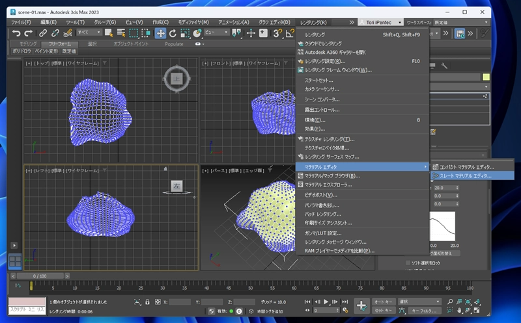This screenshot has height=323, width=521.
Task: Activate the Select and Move tool
Action: pos(160,33)
